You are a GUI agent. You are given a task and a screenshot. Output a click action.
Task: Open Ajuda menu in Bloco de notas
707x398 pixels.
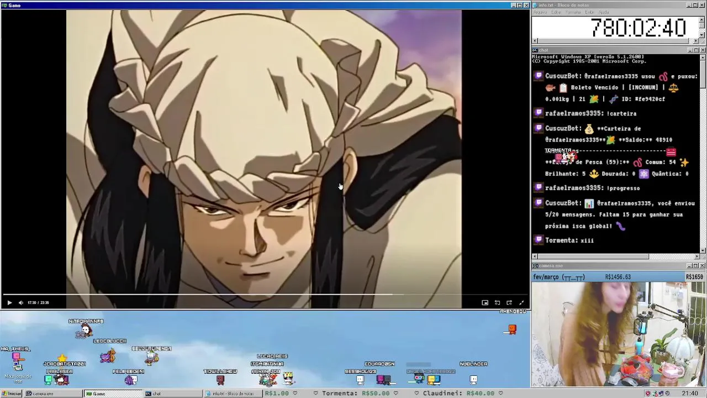point(604,12)
